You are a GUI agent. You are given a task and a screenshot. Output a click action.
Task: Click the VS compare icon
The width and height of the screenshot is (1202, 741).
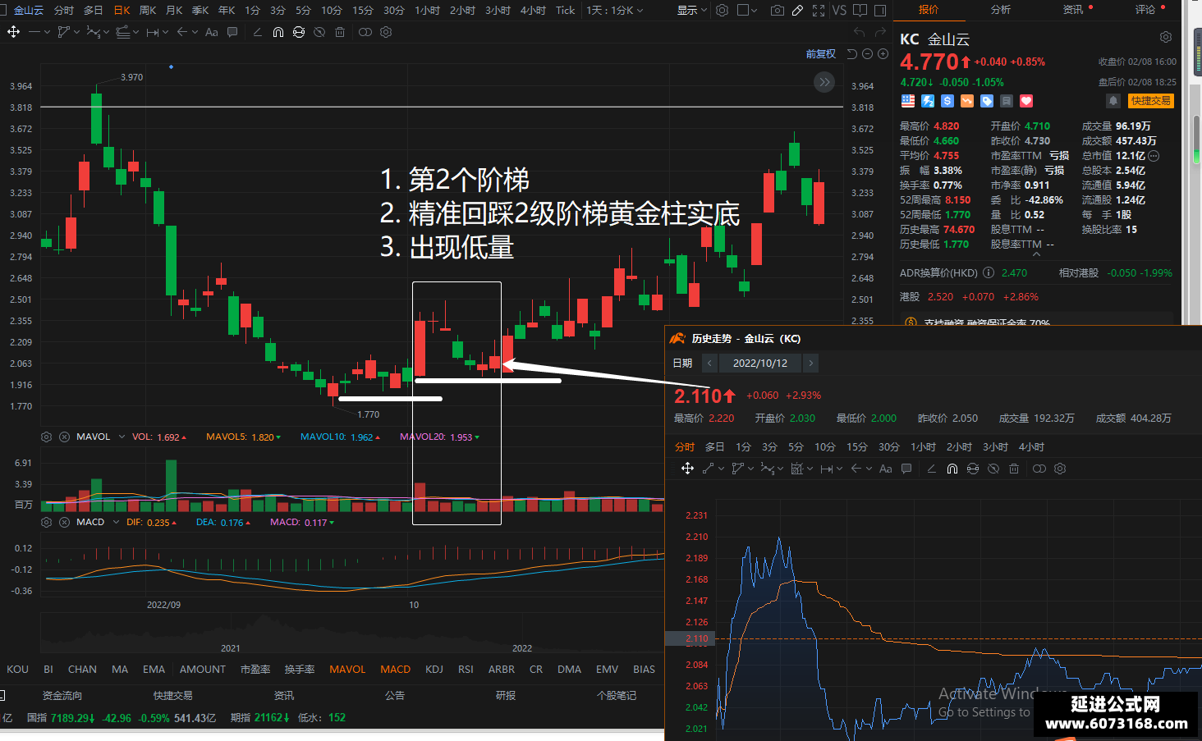839,10
